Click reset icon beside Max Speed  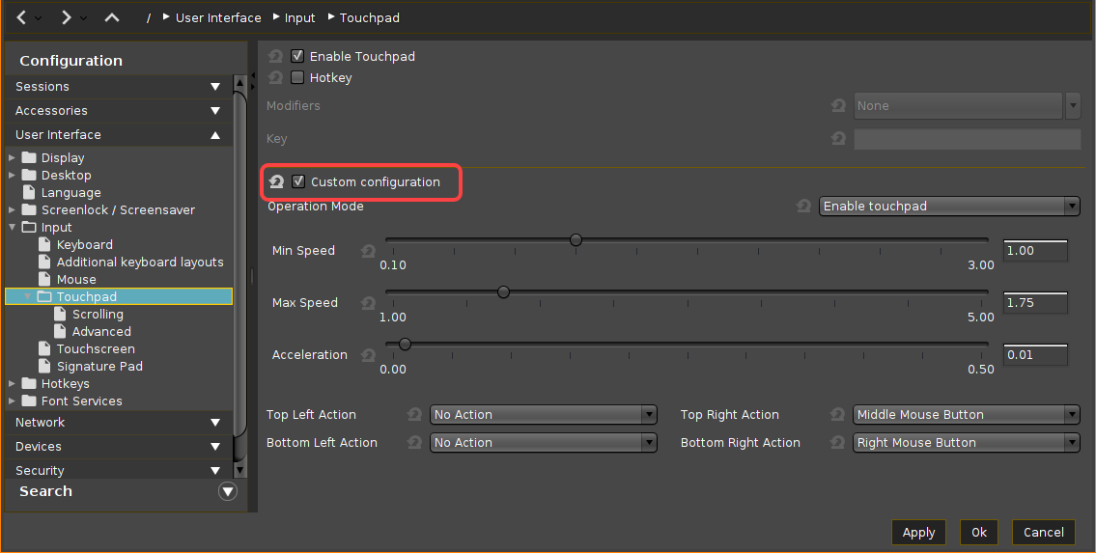click(x=368, y=303)
